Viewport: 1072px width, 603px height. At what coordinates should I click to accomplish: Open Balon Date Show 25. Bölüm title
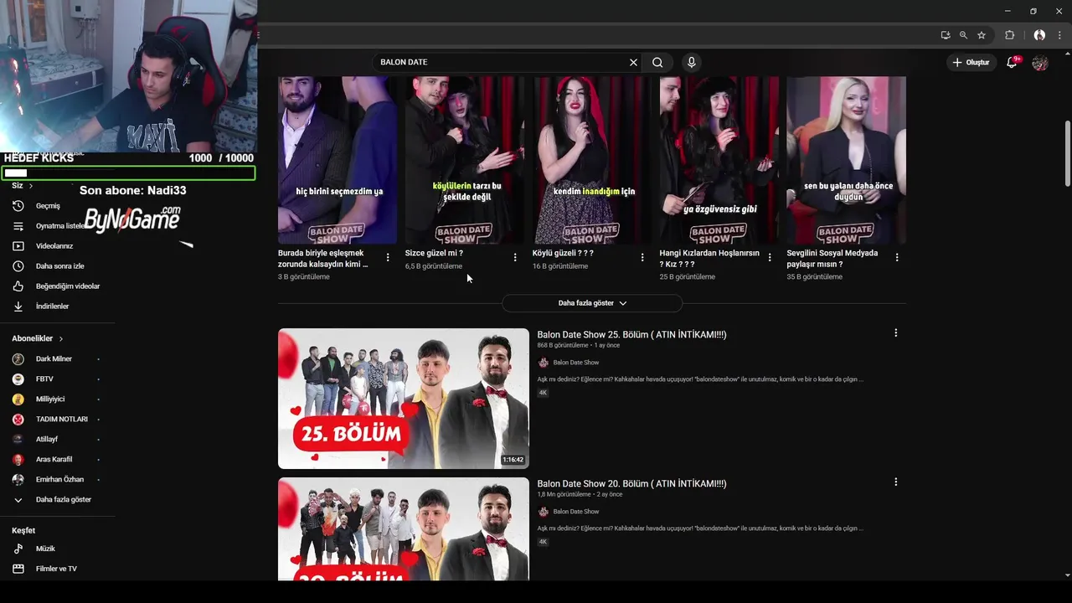[631, 335]
